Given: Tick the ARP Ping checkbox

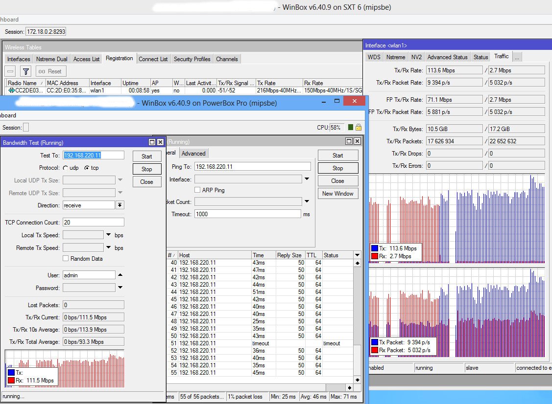Looking at the screenshot, I should [x=197, y=190].
